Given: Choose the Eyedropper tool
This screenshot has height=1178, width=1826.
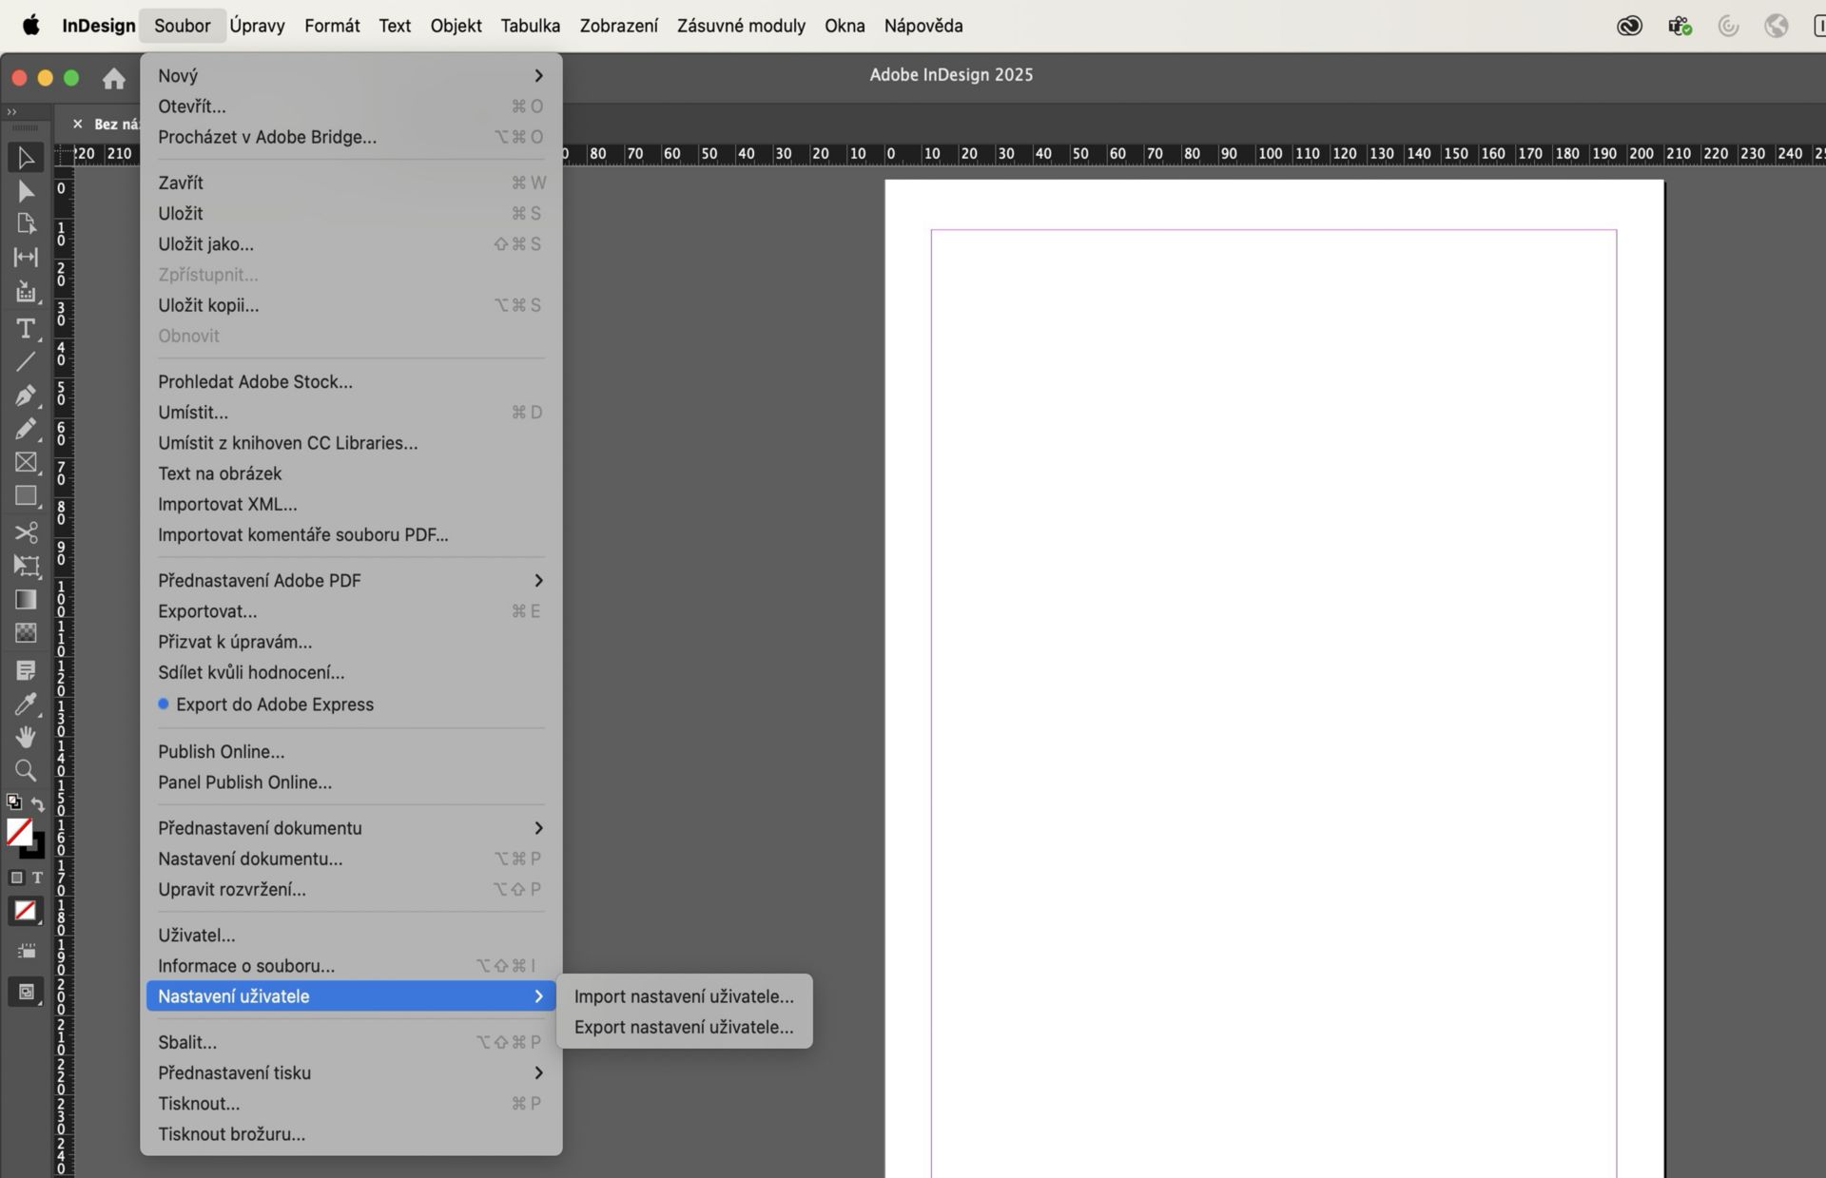Looking at the screenshot, I should (x=26, y=705).
